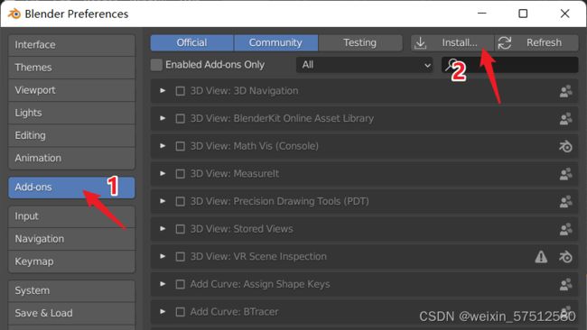Click the Install download arrow icon
Image resolution: width=587 pixels, height=330 pixels.
421,43
